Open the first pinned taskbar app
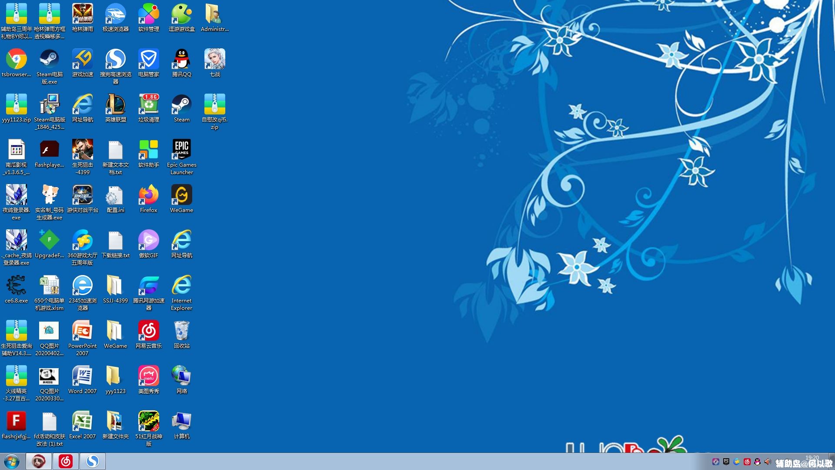This screenshot has height=470, width=835. (x=39, y=461)
